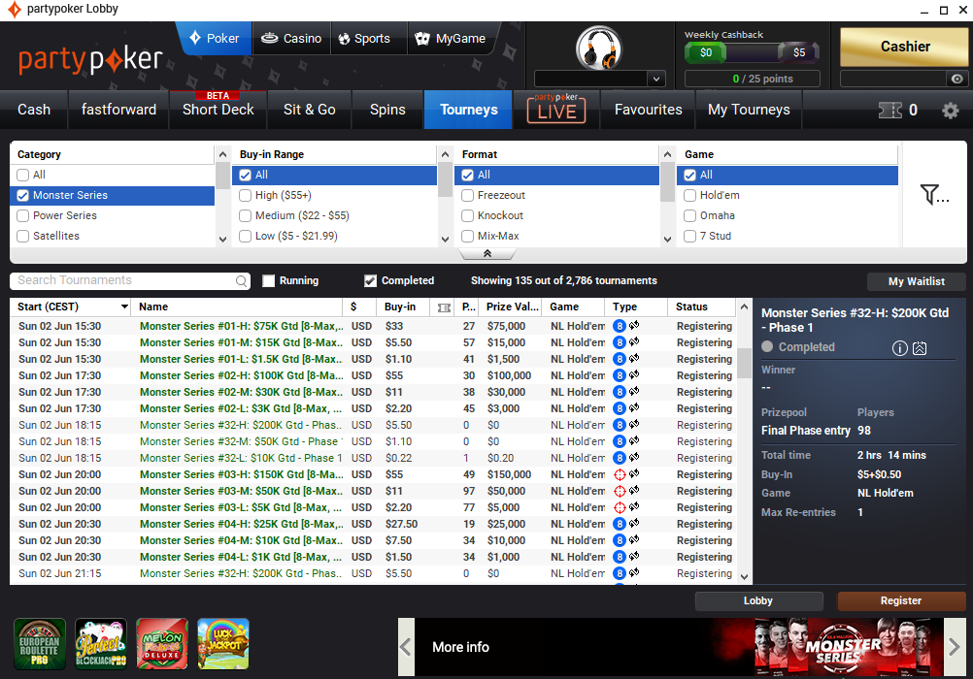This screenshot has height=679, width=973.
Task: Open the Short Deck tab
Action: pyautogui.click(x=218, y=110)
